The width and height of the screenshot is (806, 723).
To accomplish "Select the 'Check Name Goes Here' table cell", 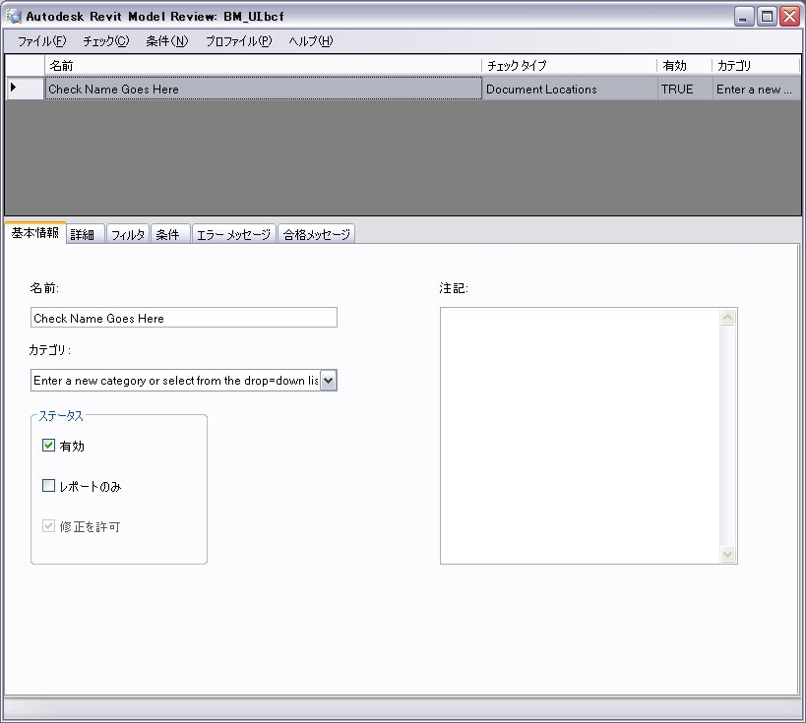I will [263, 89].
